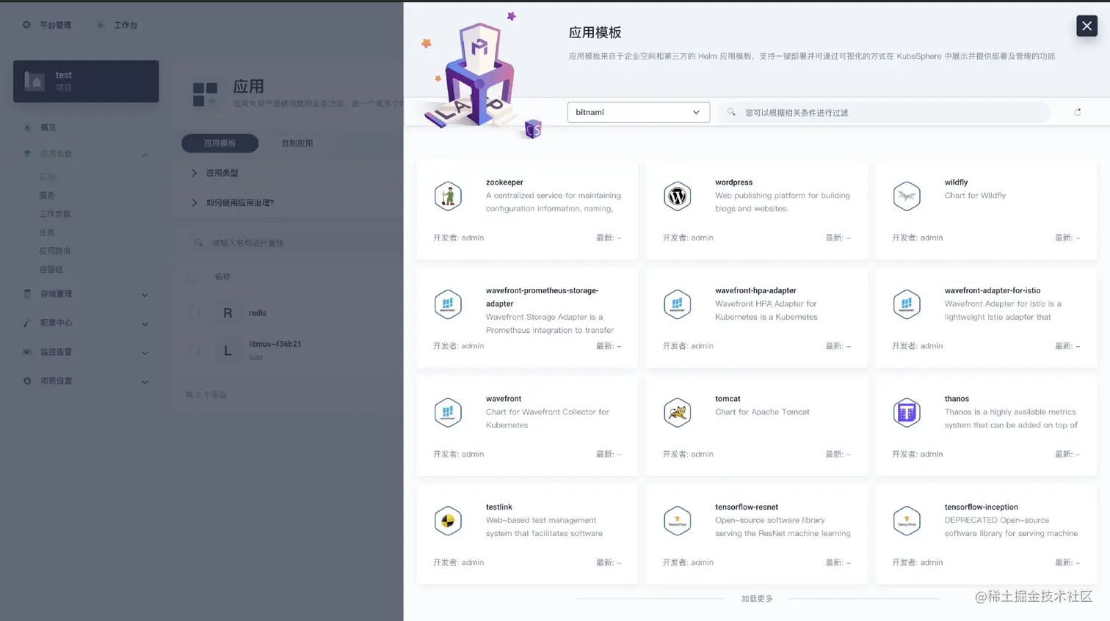Open 工作负载 in sidebar
The image size is (1110, 621).
tap(55, 214)
